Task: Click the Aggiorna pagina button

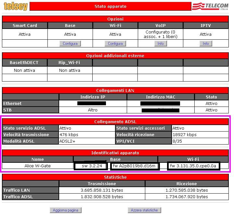Action: [66, 210]
